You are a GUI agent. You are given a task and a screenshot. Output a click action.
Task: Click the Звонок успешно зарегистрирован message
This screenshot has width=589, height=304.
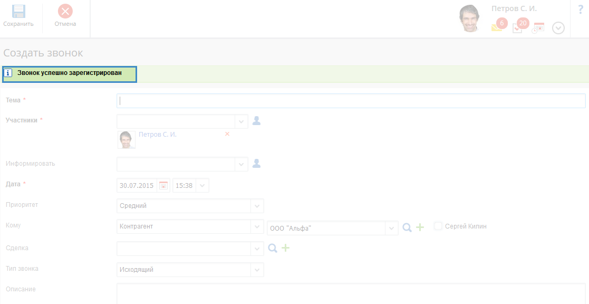[70, 73]
